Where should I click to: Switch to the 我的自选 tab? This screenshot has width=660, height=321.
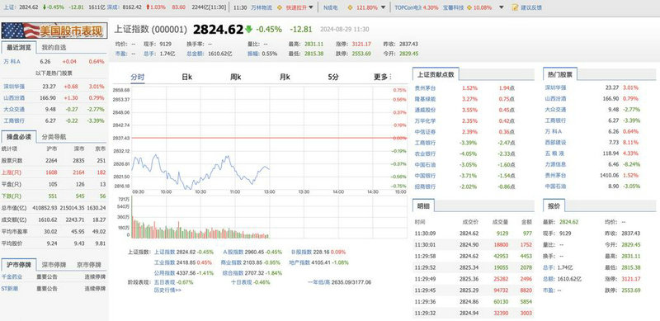point(54,48)
